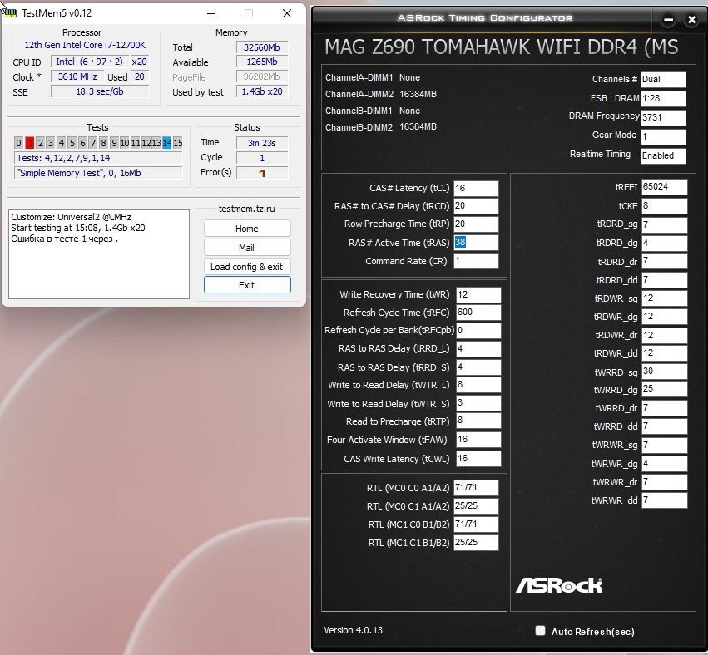
Task: Click the tWRRD_dg value field
Action: pos(664,389)
